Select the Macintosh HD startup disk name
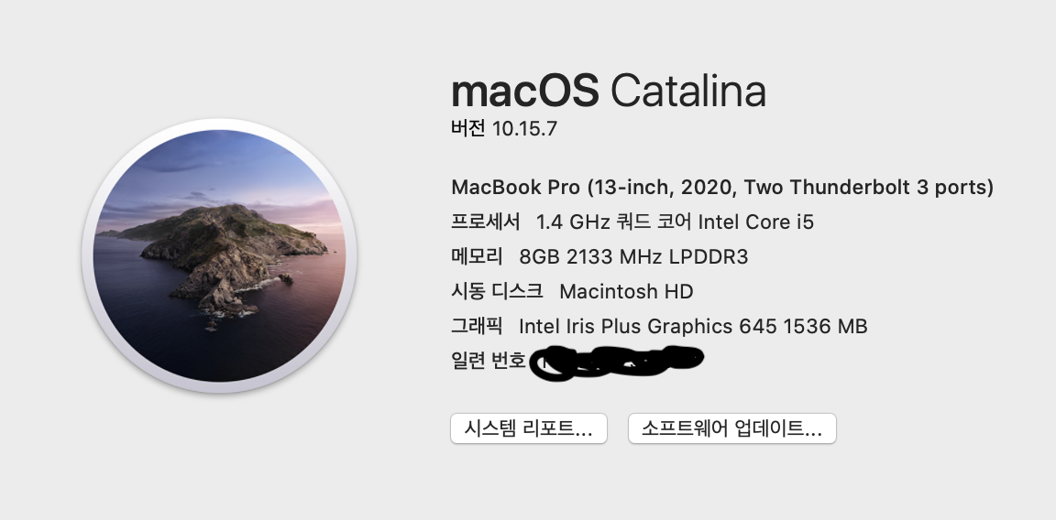The image size is (1056, 520). pos(626,292)
